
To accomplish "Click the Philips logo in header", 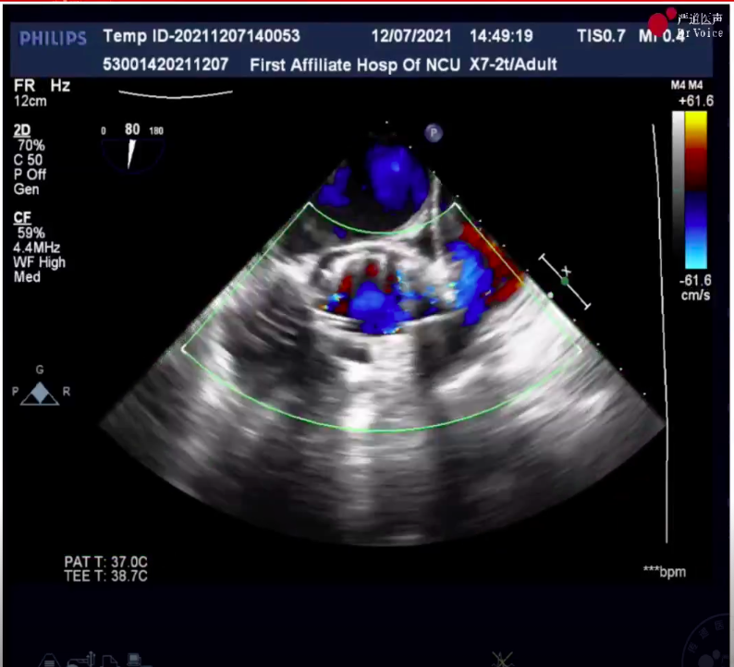I will 53,39.
